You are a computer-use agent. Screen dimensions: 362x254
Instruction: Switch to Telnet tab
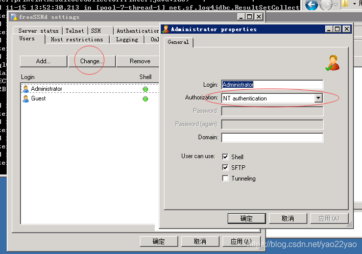75,31
